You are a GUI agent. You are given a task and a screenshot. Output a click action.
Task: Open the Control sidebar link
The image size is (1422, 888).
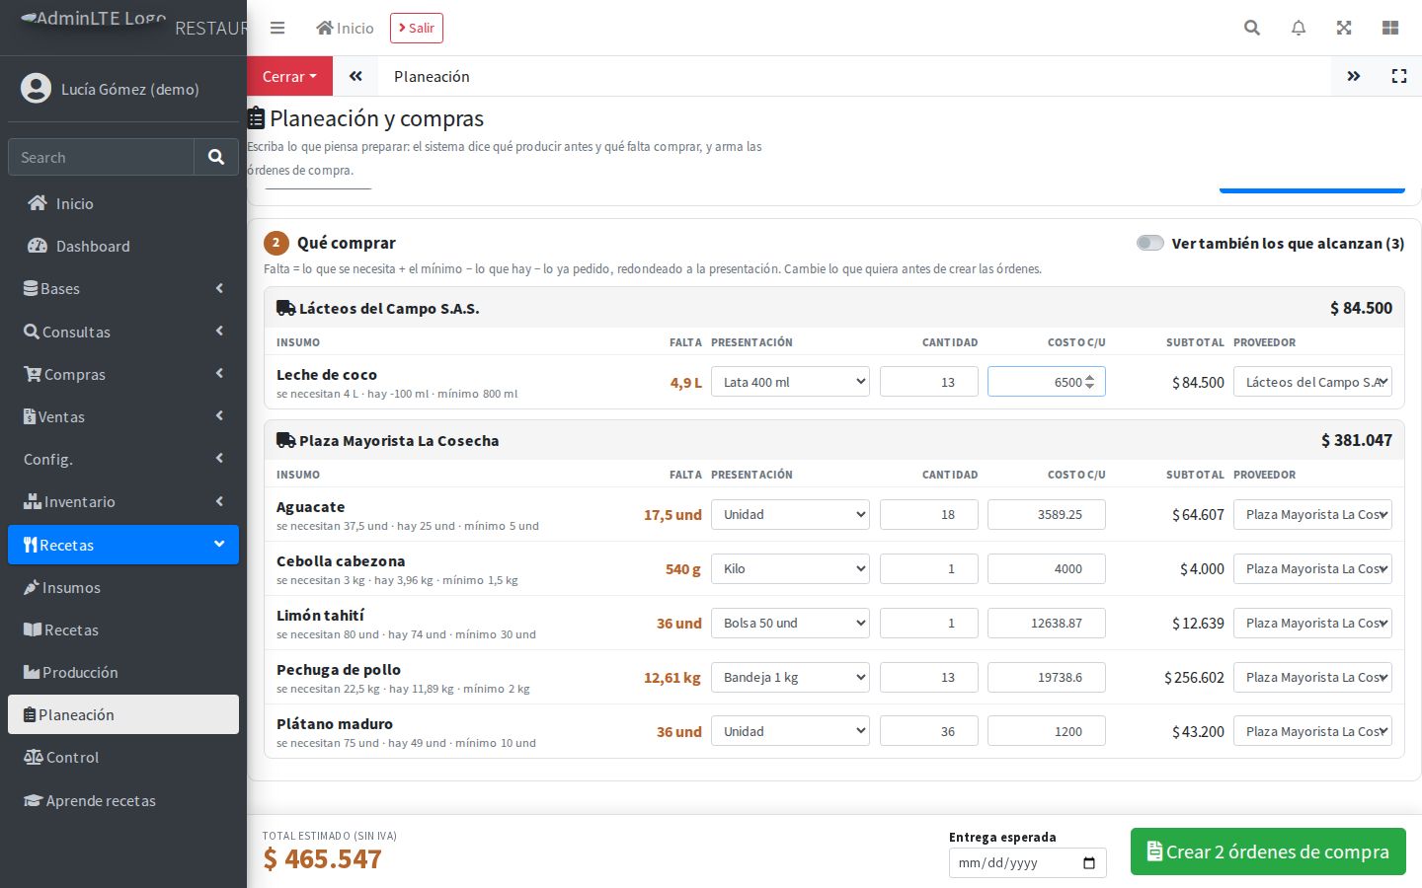123,757
